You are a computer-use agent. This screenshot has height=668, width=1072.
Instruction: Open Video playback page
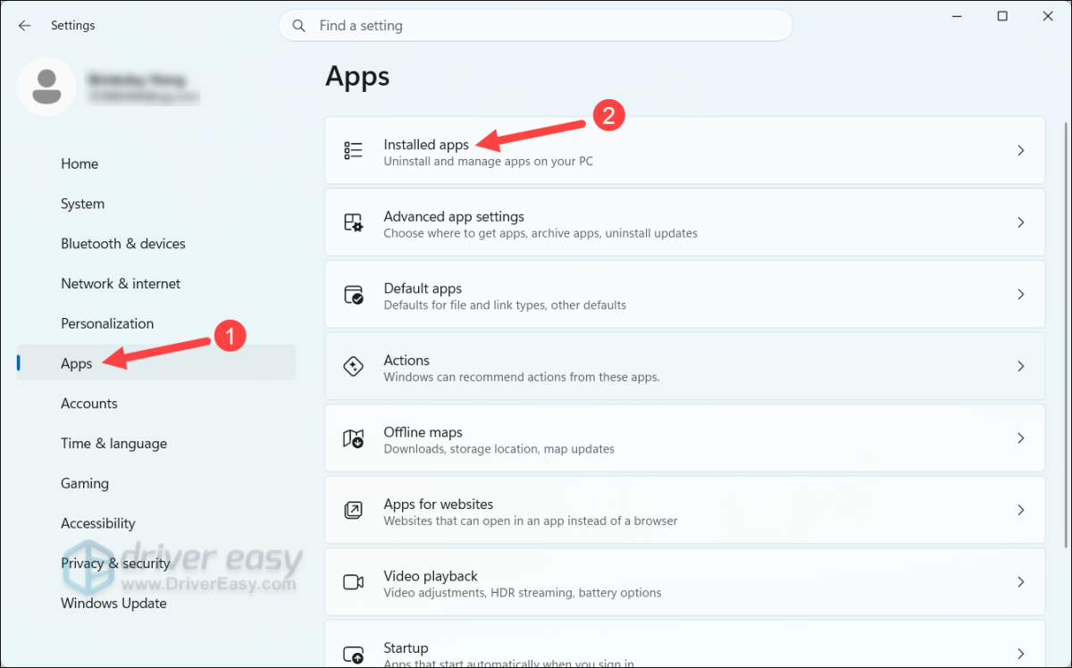(x=684, y=582)
